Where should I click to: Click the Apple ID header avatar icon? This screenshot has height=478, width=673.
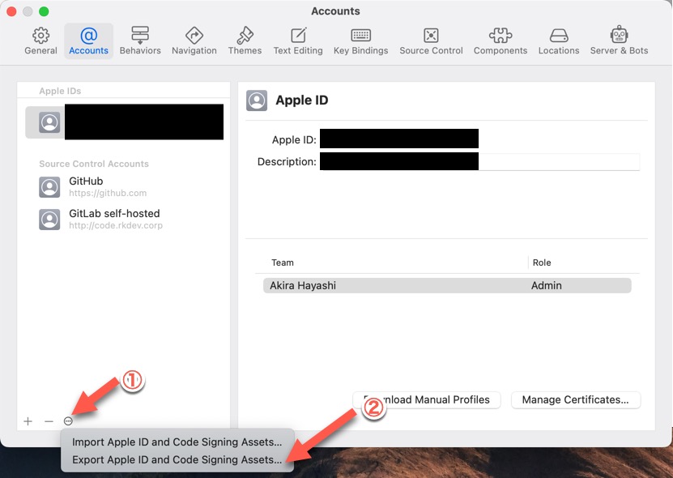(257, 100)
